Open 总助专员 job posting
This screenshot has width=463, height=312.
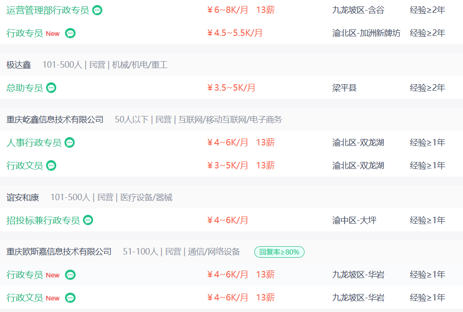(25, 88)
